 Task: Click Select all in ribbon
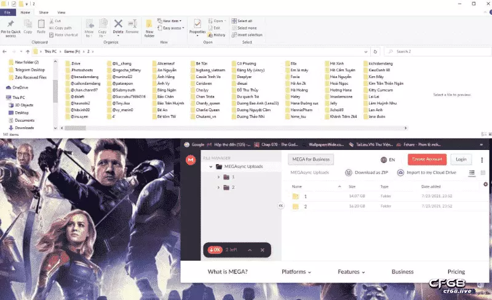[x=242, y=21]
